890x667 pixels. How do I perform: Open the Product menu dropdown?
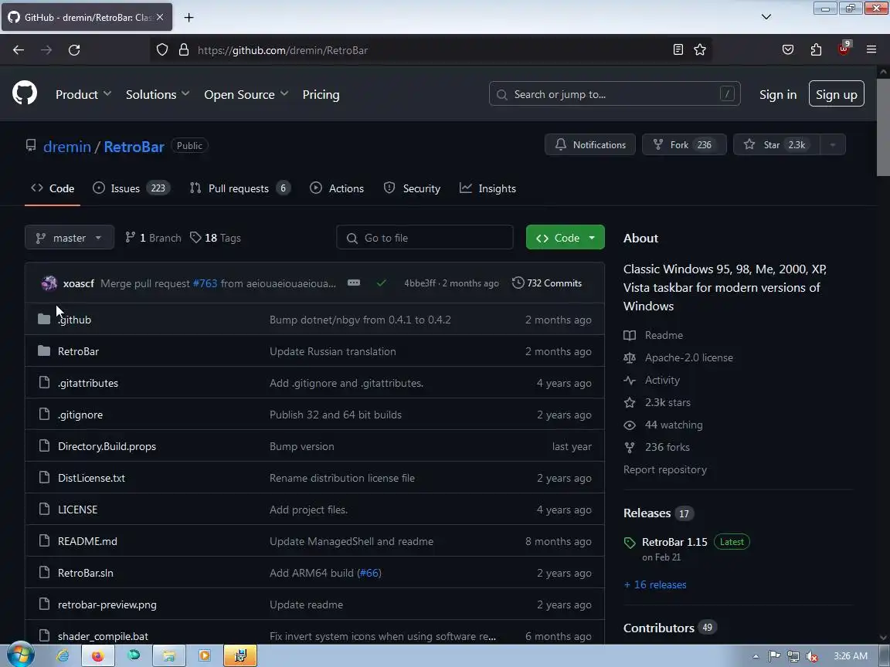tap(83, 95)
